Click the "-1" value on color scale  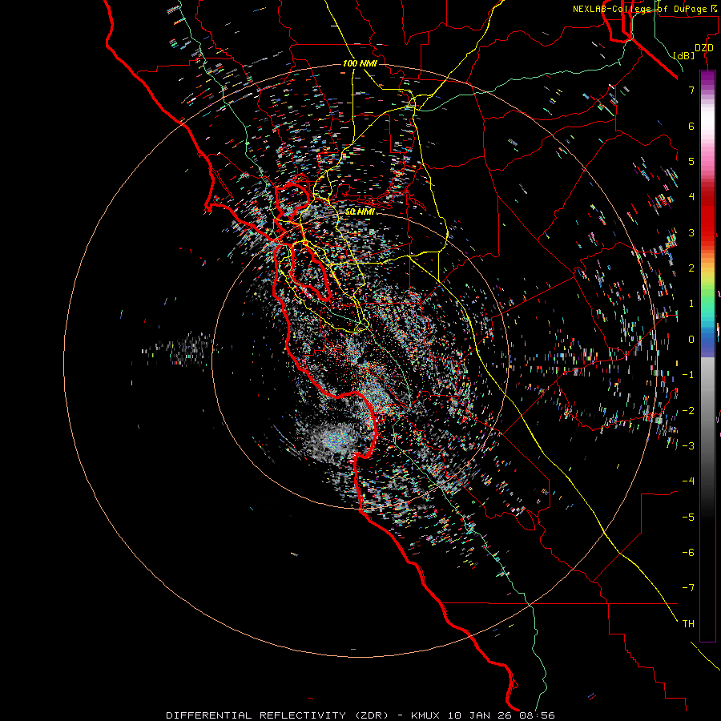[x=688, y=375]
